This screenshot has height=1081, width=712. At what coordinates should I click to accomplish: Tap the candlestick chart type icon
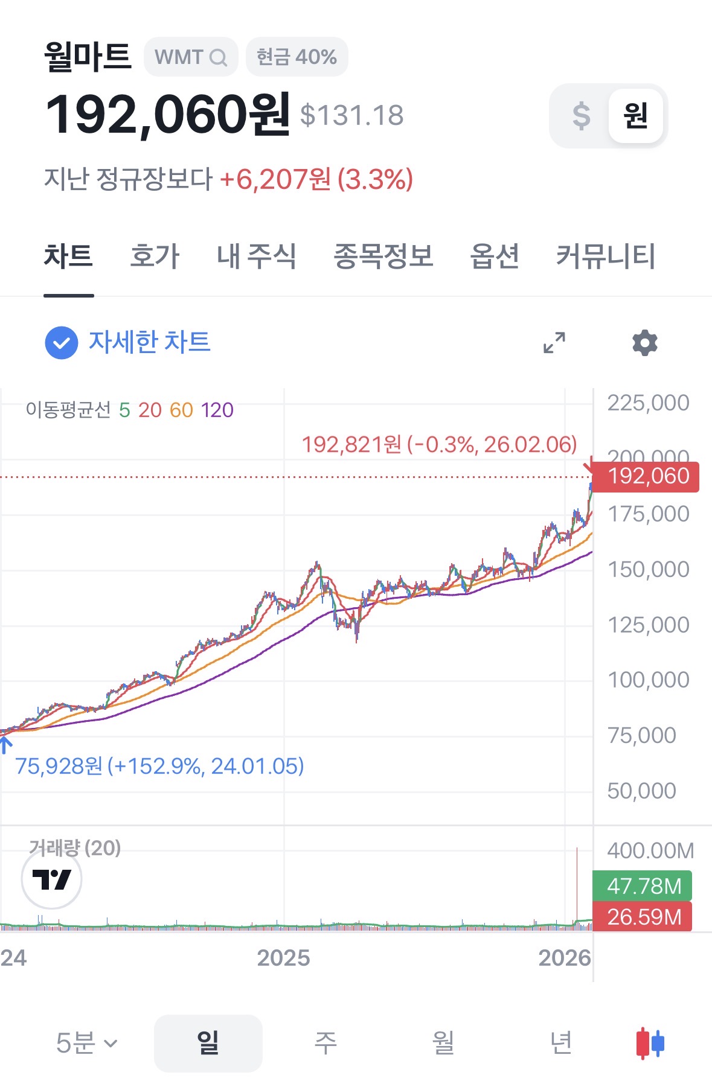650,1043
